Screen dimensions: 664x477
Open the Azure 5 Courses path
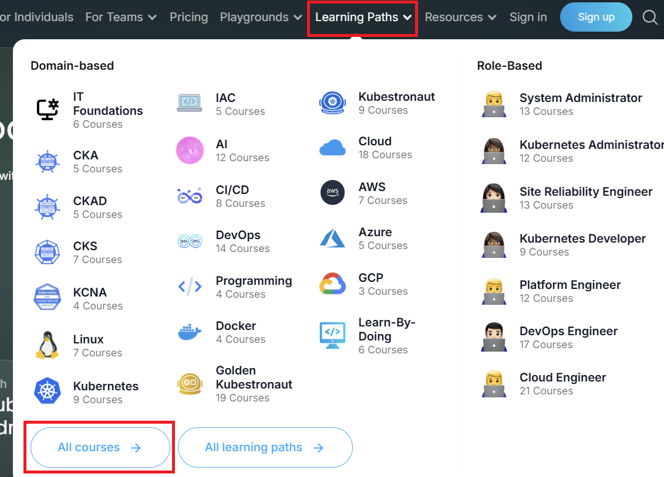(364, 238)
